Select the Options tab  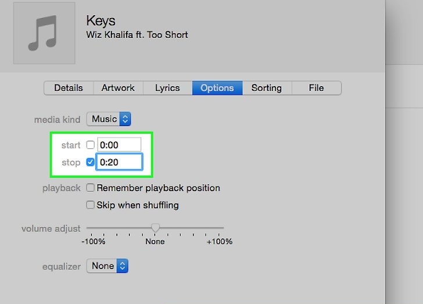217,88
